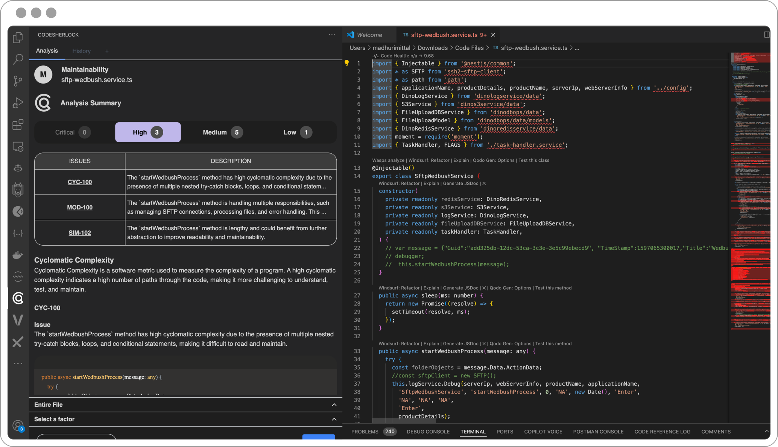Image resolution: width=778 pixels, height=447 pixels.
Task: Open the Extensions view
Action: pyautogui.click(x=18, y=125)
